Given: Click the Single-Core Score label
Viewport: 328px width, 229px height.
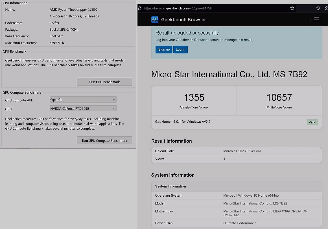Looking at the screenshot, I should click(194, 107).
